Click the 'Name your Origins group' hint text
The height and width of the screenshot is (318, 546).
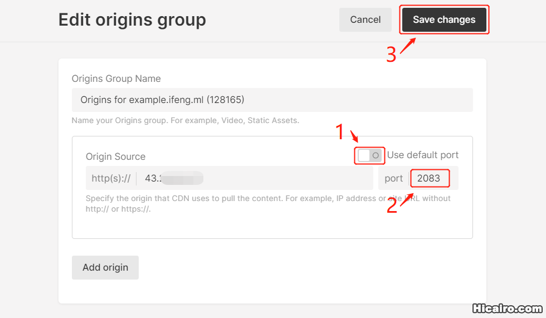pyautogui.click(x=185, y=120)
